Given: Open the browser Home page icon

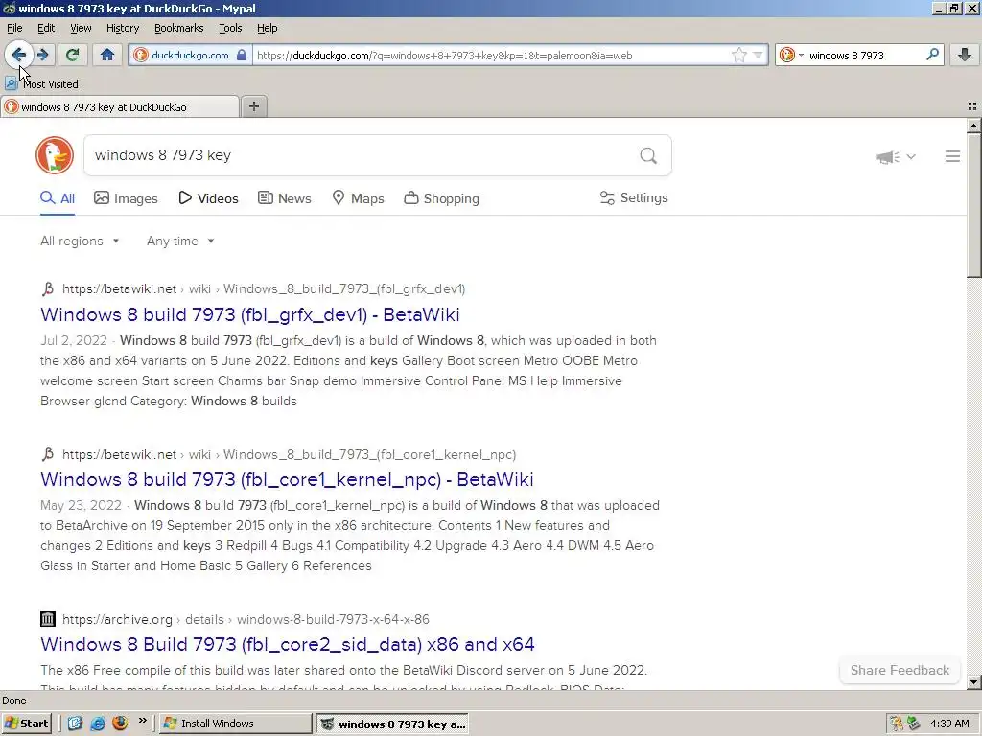Looking at the screenshot, I should [x=107, y=55].
